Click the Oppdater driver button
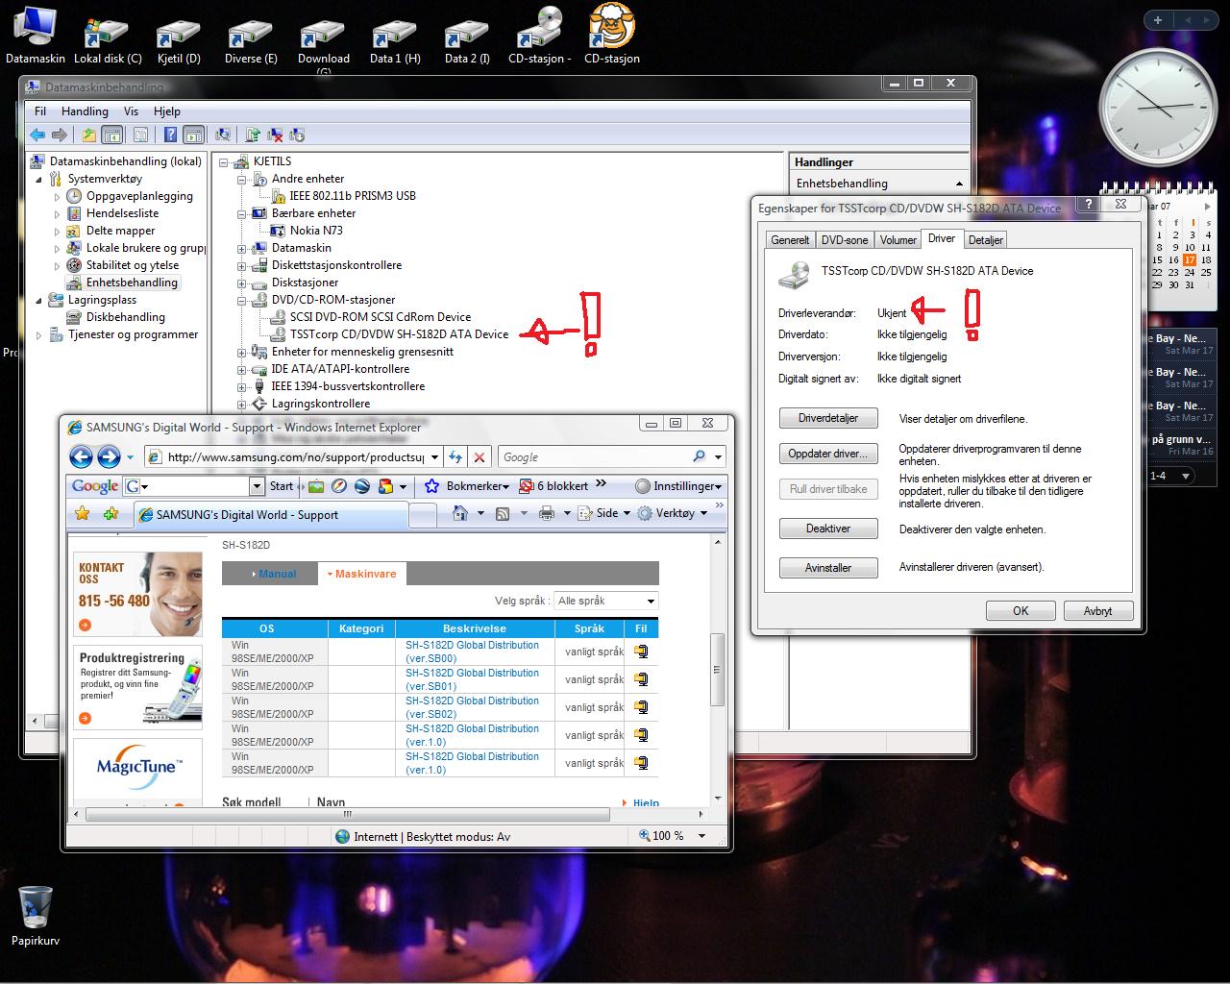 (828, 454)
